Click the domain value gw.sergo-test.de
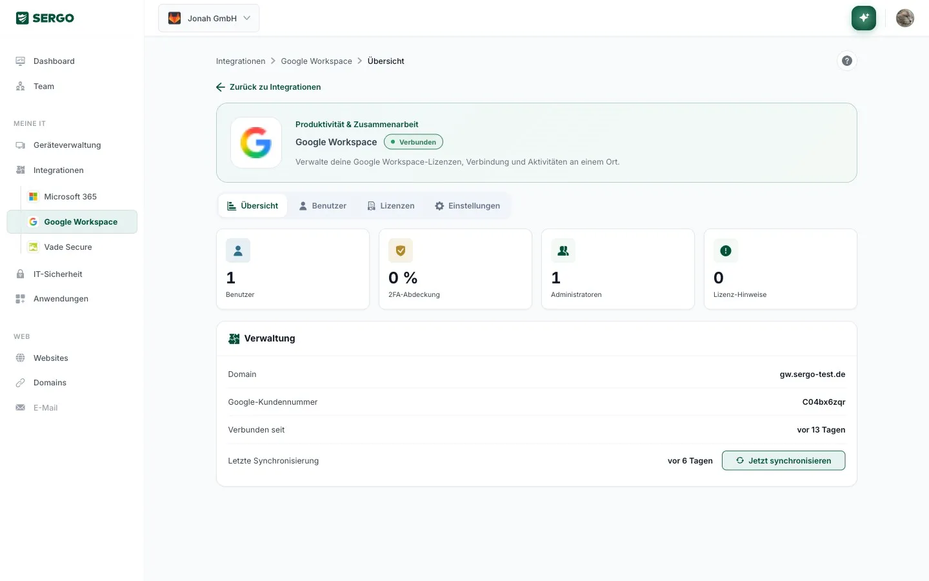Screen dimensions: 929x581 [x=813, y=374]
